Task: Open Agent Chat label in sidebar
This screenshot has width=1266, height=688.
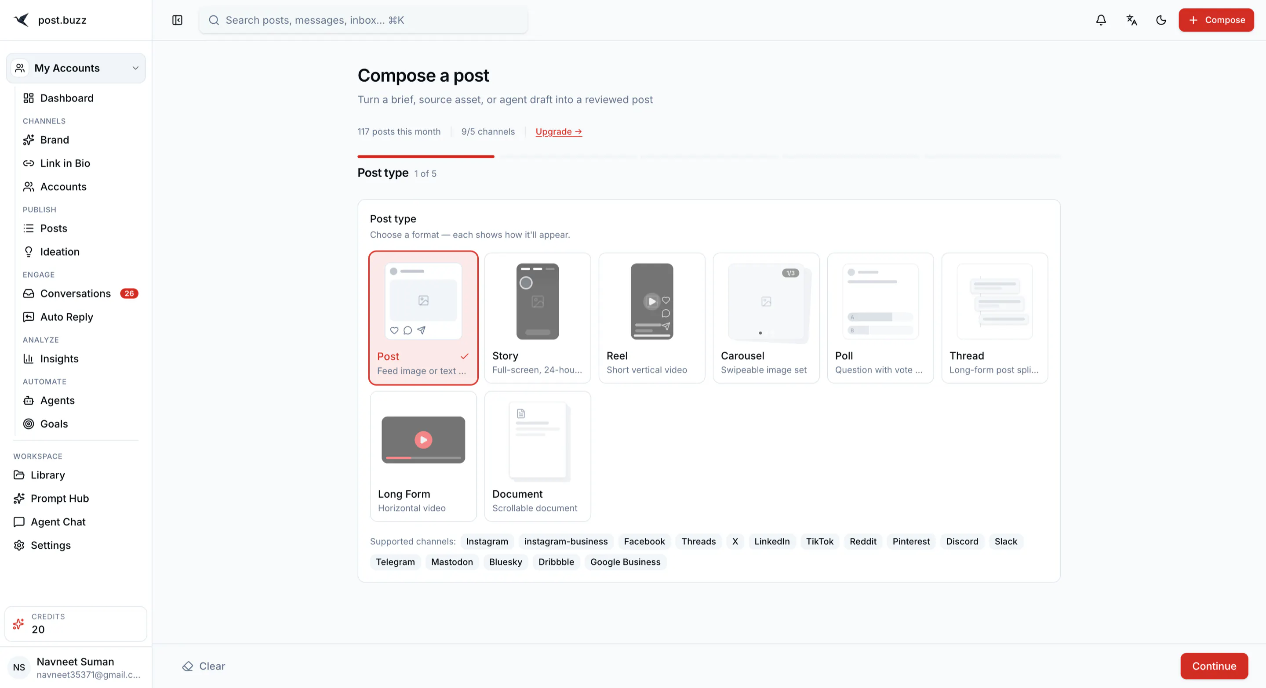Action: coord(58,522)
